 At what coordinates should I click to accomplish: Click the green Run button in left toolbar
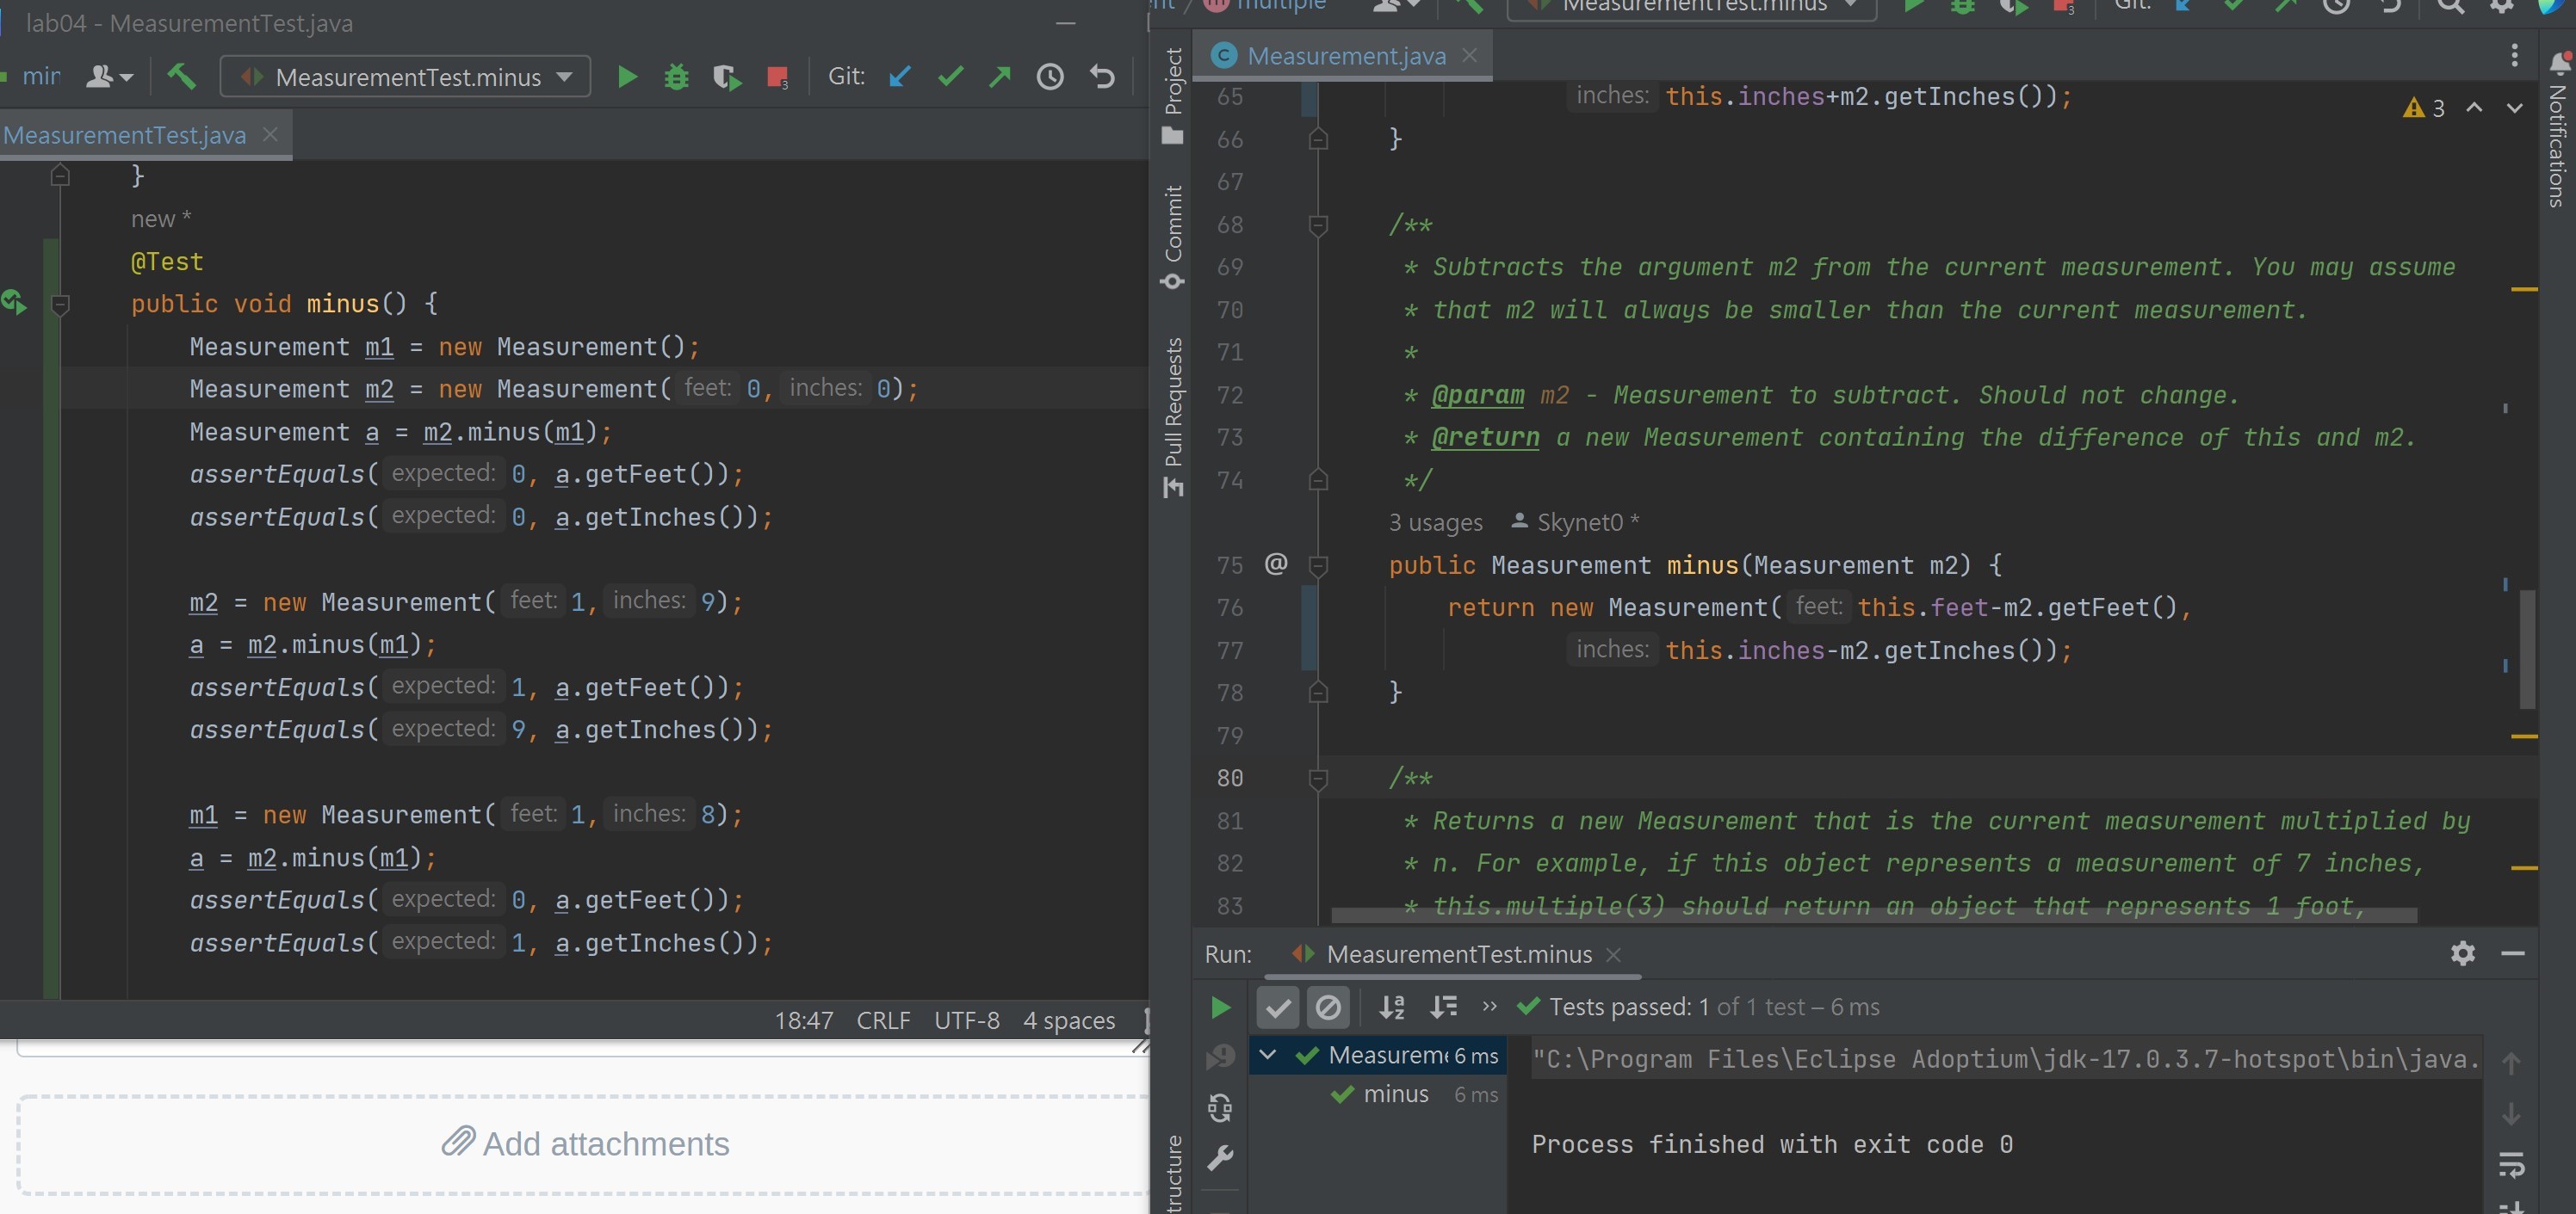[x=627, y=77]
